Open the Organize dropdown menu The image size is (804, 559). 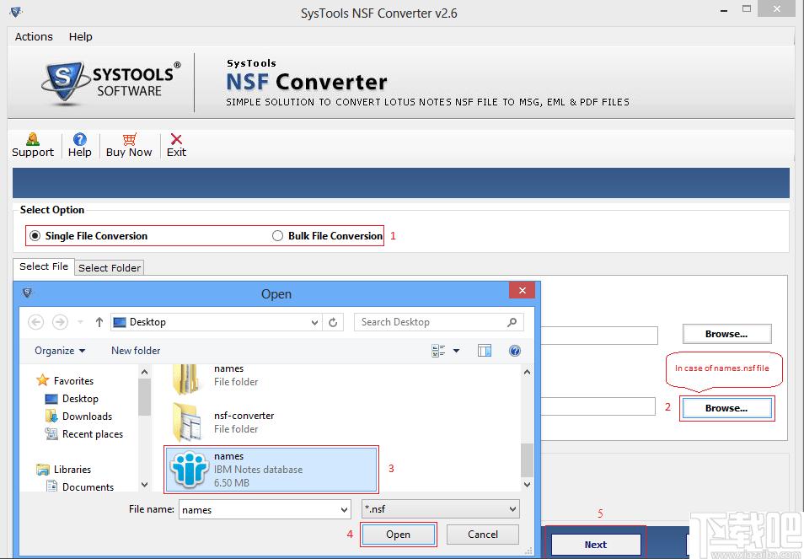[x=60, y=351]
